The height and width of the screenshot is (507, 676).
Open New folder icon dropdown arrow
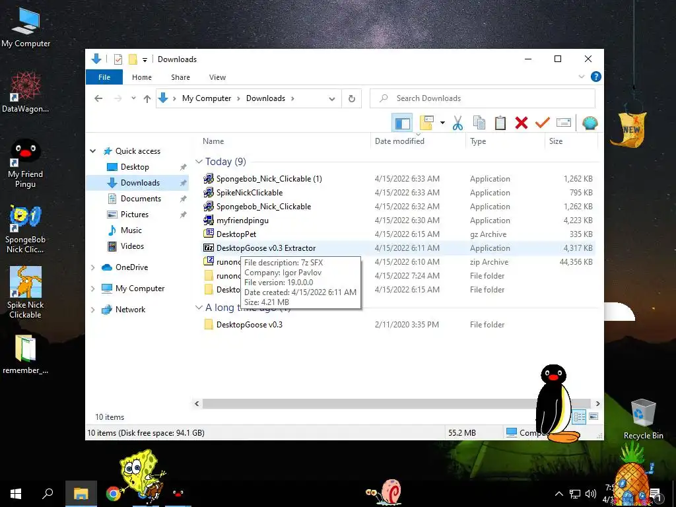(442, 123)
